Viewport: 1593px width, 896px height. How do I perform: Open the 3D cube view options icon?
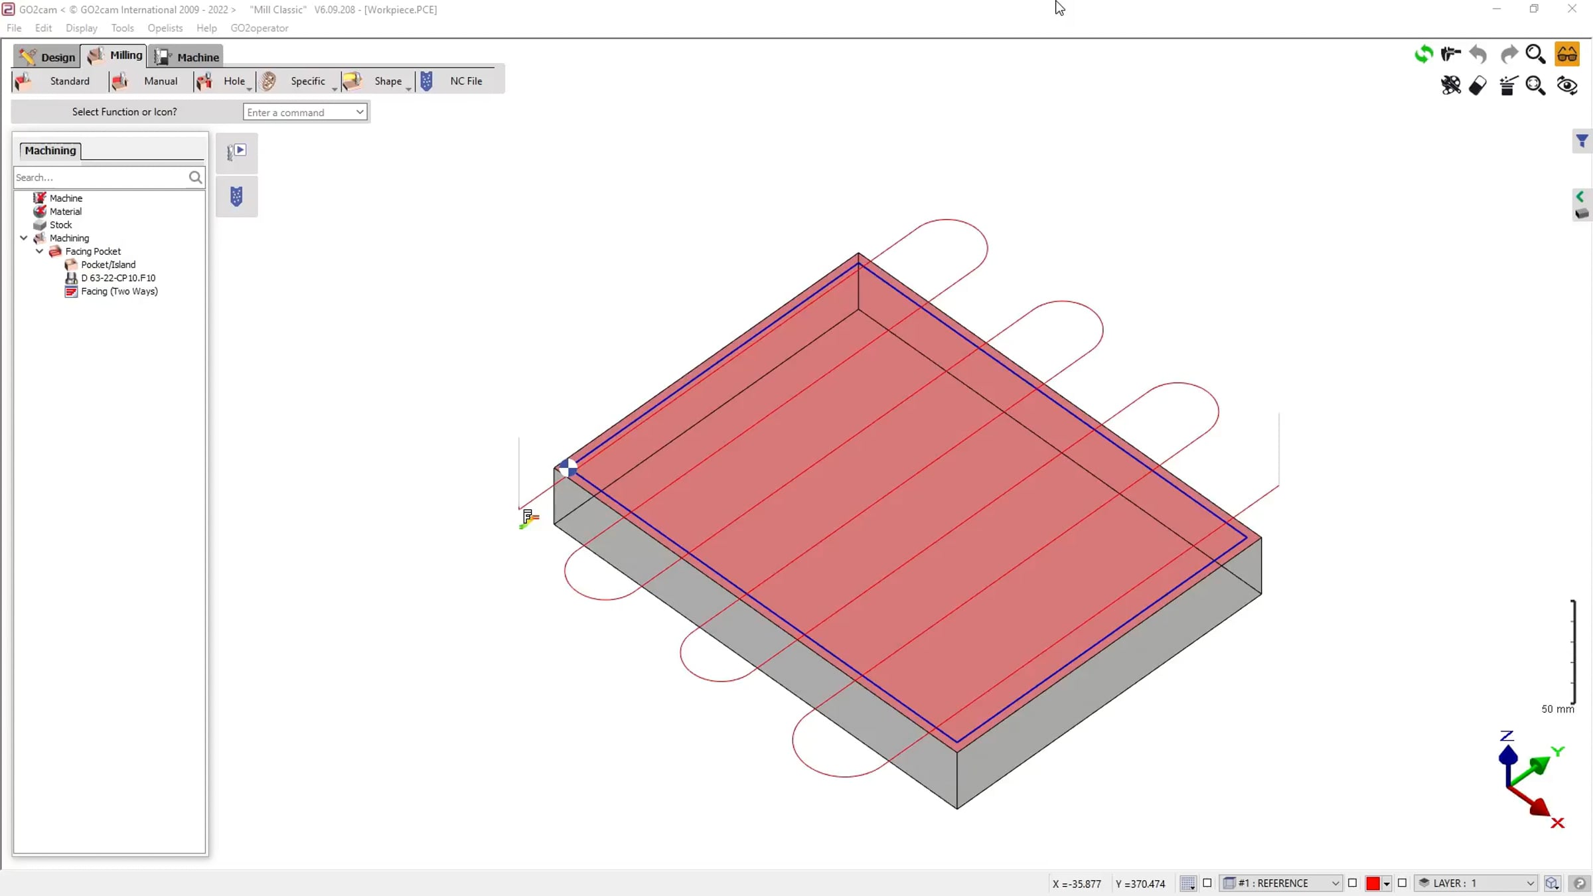coord(1552,883)
